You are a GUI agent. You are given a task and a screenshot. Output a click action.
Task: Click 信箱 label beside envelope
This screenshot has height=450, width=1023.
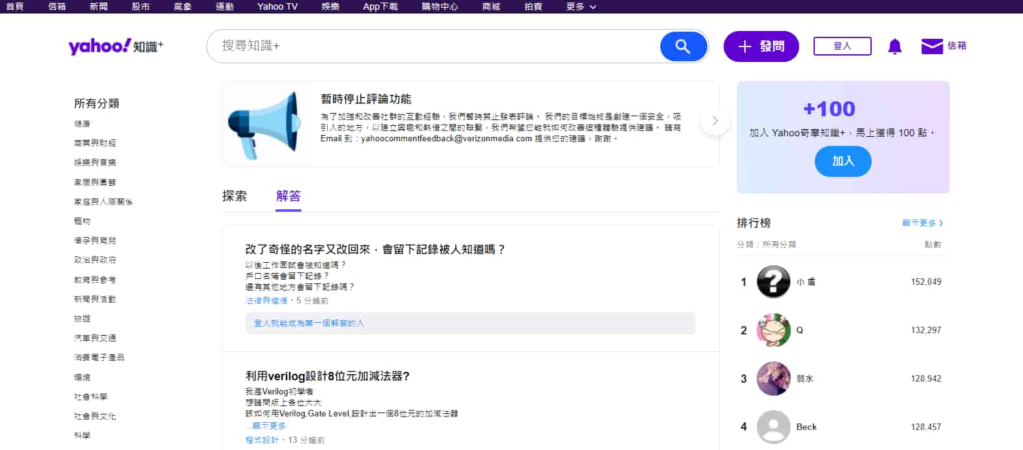957,46
